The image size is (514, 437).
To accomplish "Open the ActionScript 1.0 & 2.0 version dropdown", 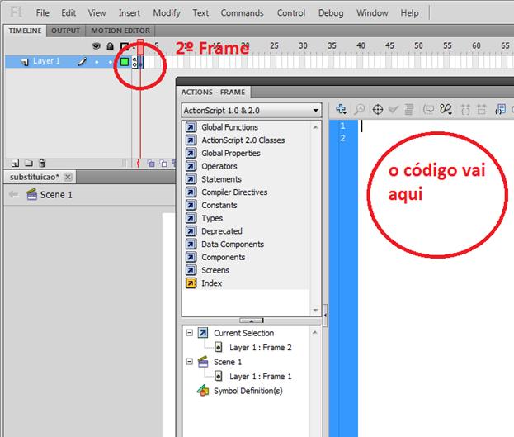I will 252,111.
